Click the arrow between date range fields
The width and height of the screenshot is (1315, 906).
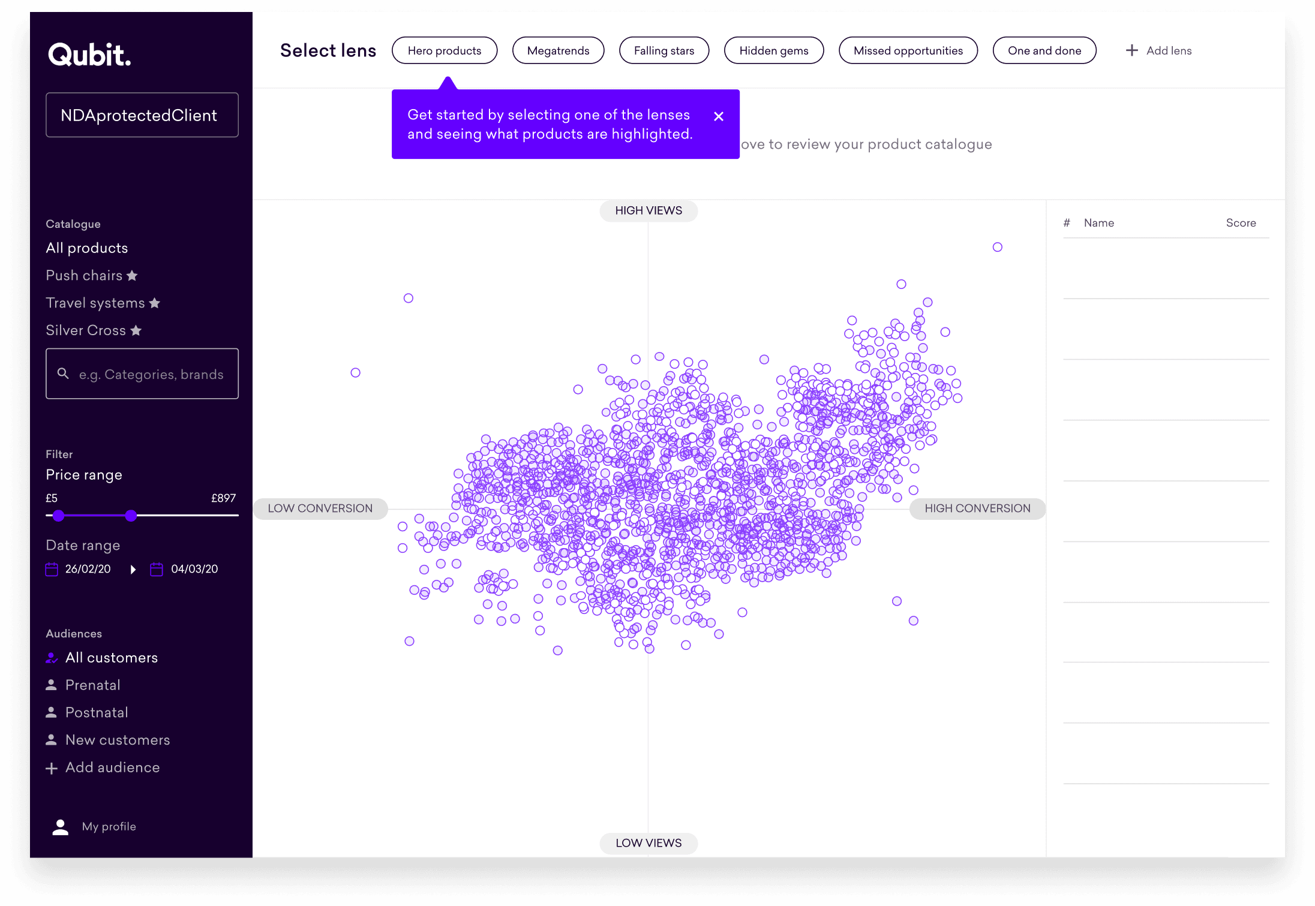(x=133, y=569)
